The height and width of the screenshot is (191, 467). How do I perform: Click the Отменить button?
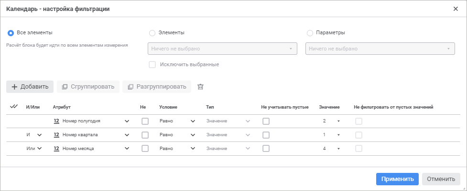click(x=441, y=179)
